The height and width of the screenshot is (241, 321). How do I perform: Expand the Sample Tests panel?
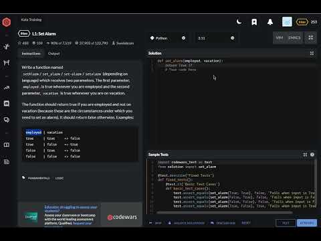coord(305,155)
